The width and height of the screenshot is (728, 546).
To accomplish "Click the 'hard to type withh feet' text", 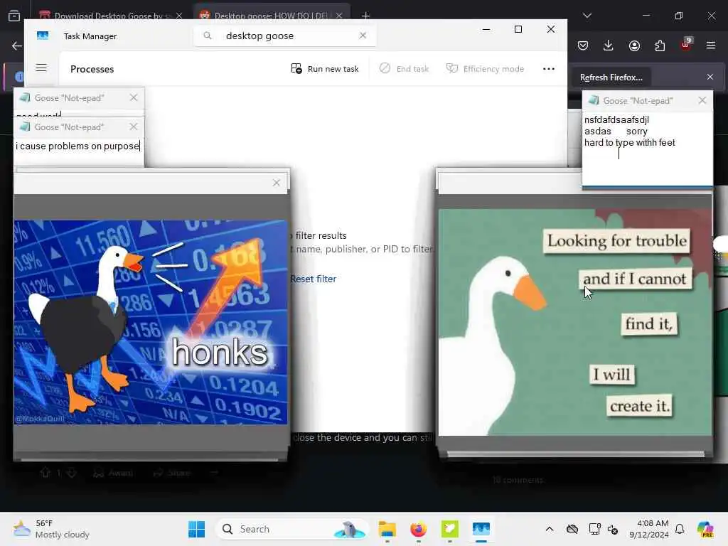I will (x=630, y=142).
